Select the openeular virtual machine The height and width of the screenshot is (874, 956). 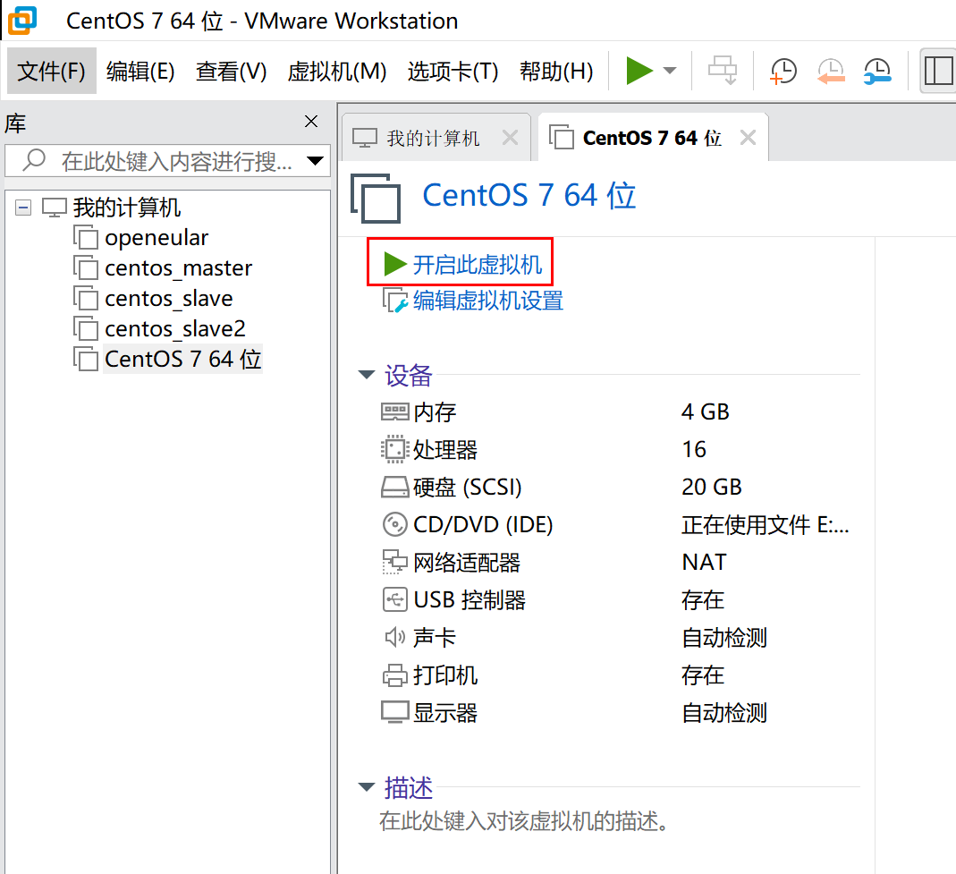157,237
